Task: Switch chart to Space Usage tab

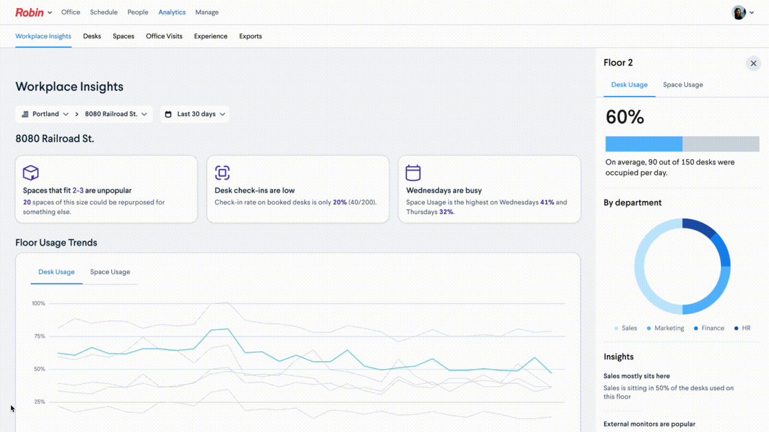Action: point(110,272)
